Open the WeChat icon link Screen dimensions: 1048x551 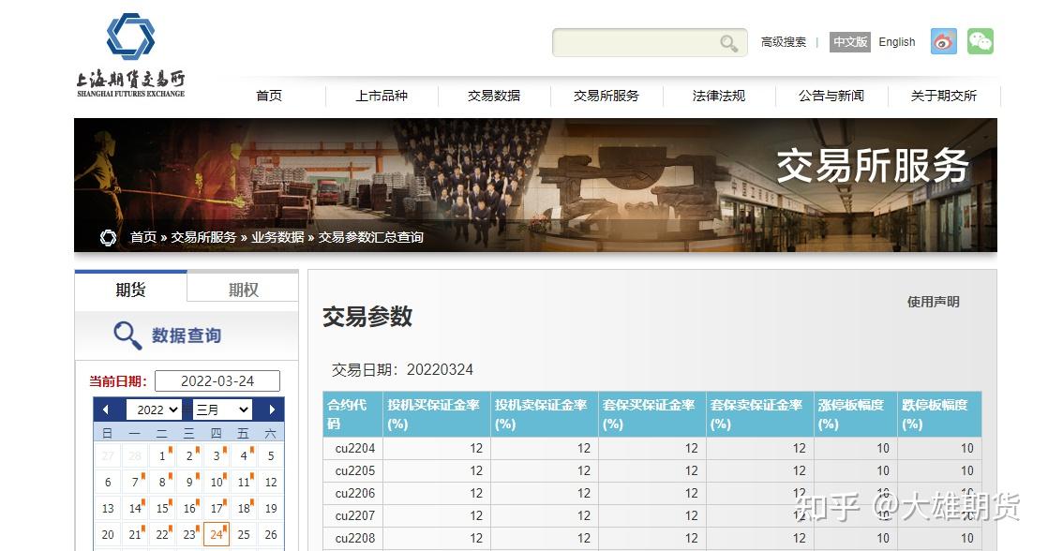pos(980,41)
